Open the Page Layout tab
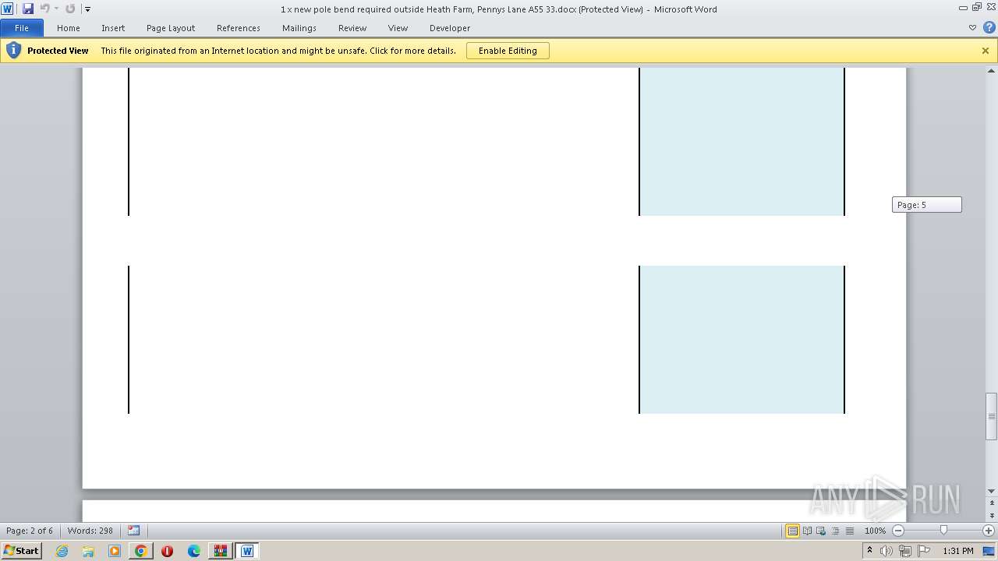This screenshot has height=561, width=998. [x=171, y=28]
